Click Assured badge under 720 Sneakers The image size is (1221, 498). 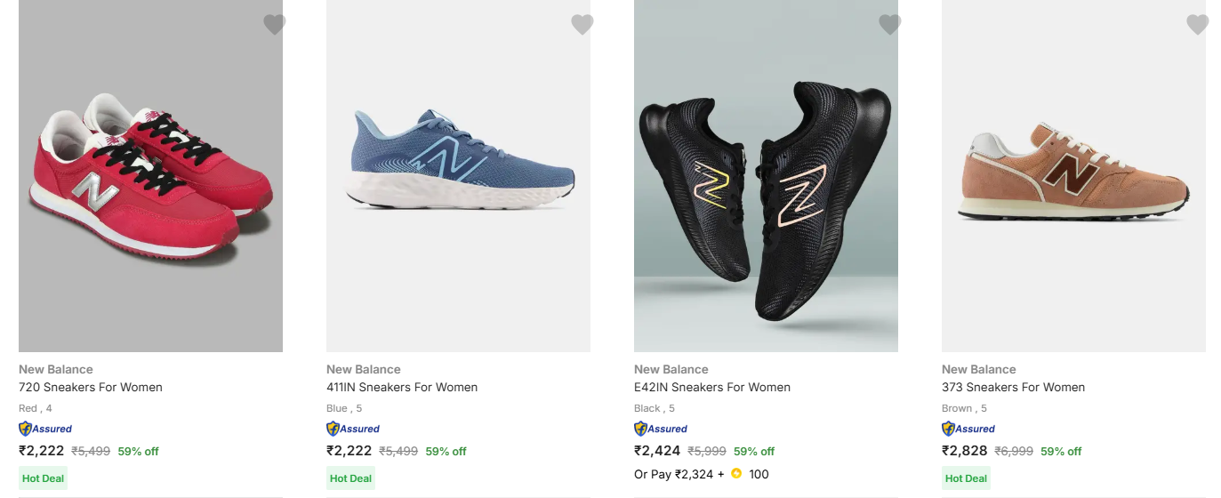point(45,429)
